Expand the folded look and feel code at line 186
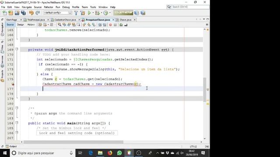 pos(17,133)
